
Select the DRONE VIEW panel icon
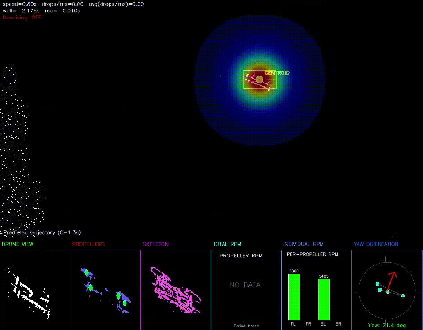[x=18, y=244]
